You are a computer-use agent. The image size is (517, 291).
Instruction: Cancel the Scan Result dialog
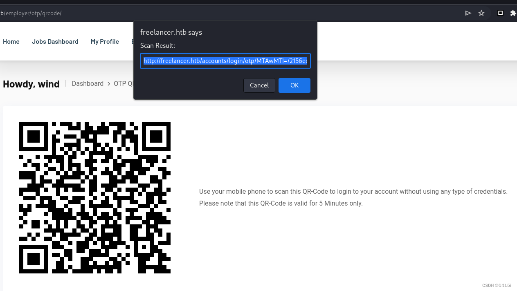259,85
